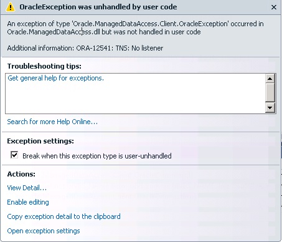Open exception settings link
282x242 pixels.
coord(44,231)
